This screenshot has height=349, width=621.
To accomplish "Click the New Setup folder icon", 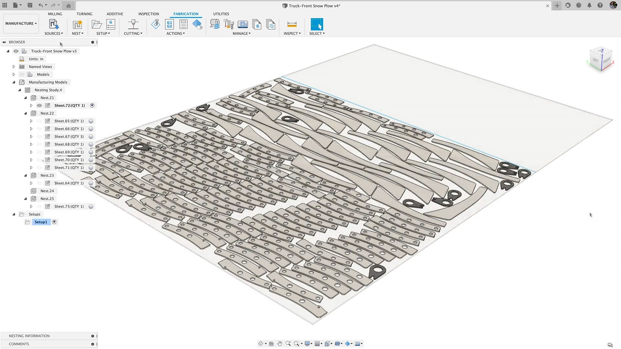I will coord(96,25).
